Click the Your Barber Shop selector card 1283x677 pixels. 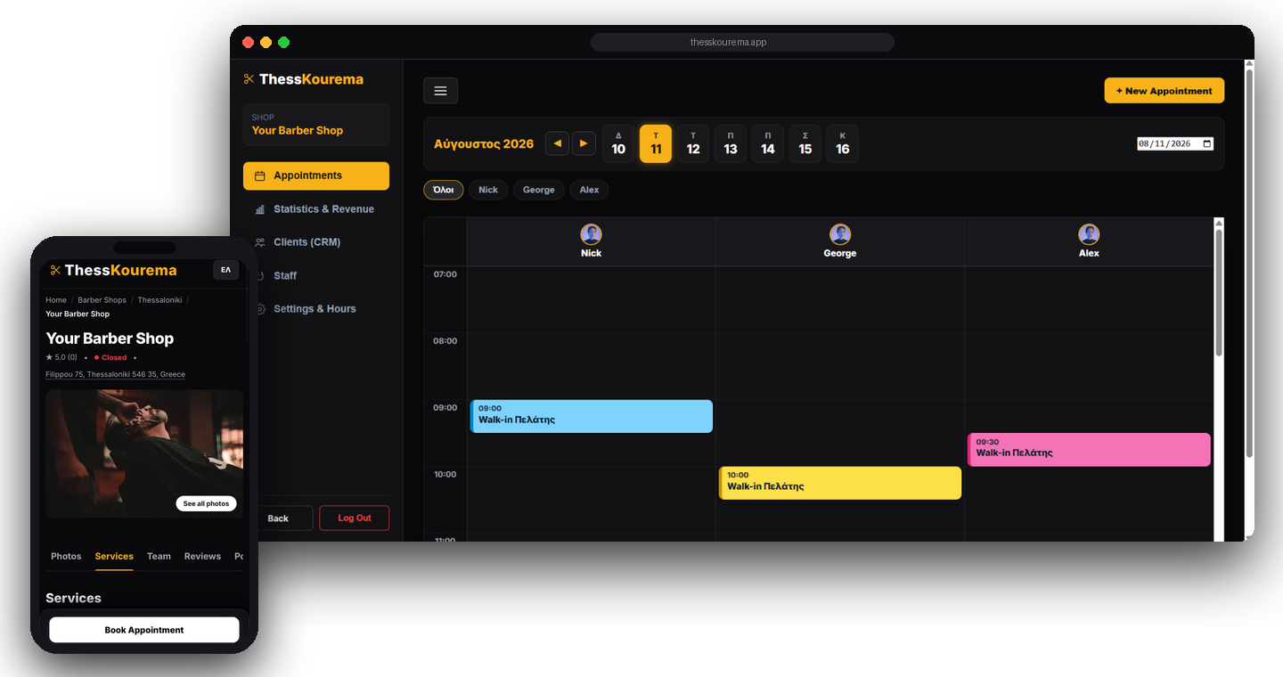pos(316,125)
